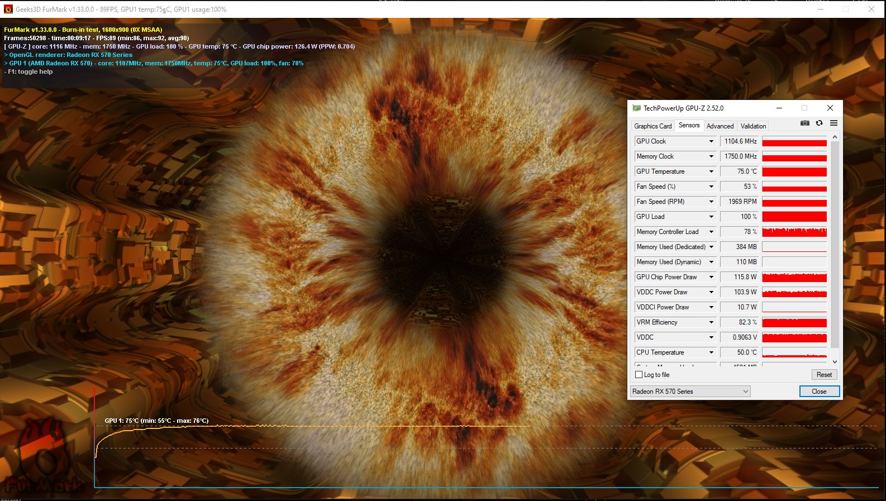This screenshot has width=886, height=501.
Task: Click the GPU-Z app icon in title bar
Action: pos(636,108)
